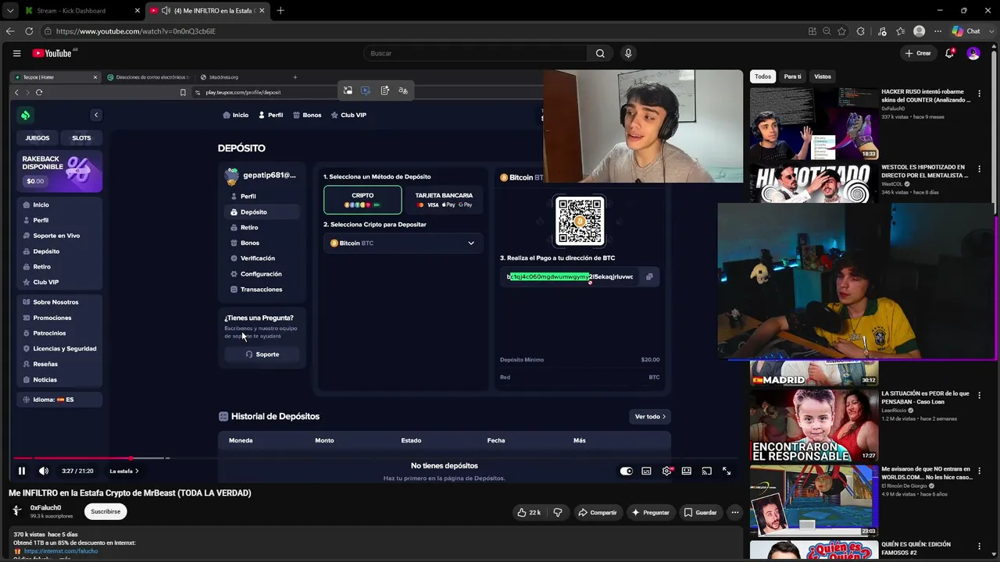Click the Crear button
Viewport: 1000px width, 562px height.
click(x=918, y=53)
